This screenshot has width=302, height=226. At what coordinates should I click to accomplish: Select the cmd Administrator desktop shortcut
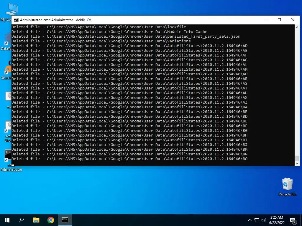pos(8,160)
